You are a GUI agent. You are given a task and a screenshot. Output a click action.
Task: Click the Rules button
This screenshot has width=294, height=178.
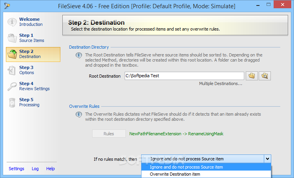pyautogui.click(x=109, y=134)
